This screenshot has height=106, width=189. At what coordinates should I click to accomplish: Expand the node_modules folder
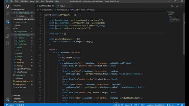(21, 22)
